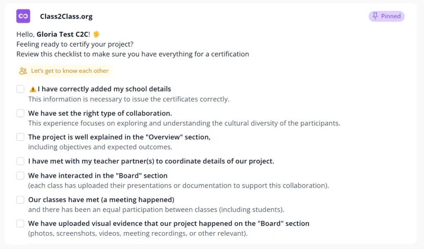
Task: Click 'This information is necessary' description text
Action: tap(129, 99)
